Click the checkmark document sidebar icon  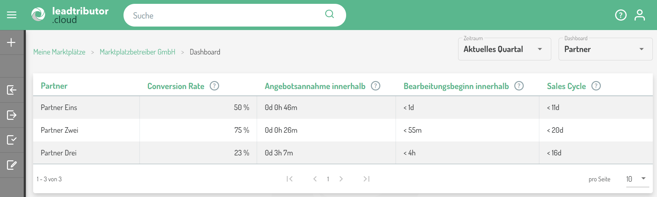(12, 140)
